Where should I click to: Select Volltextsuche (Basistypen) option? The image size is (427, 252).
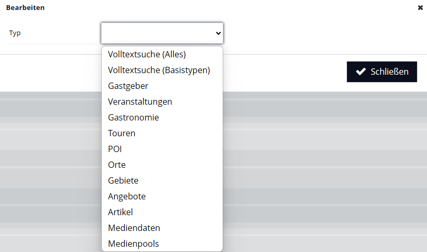(x=159, y=70)
